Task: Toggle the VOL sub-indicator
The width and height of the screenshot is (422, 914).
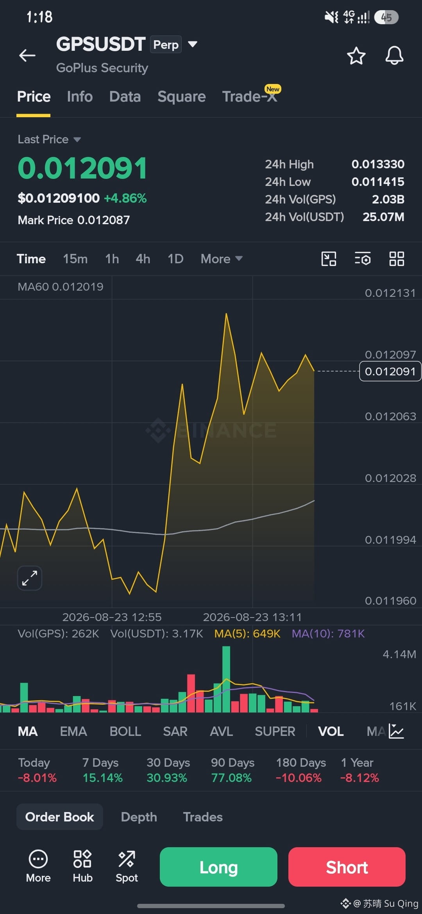Action: 331,731
